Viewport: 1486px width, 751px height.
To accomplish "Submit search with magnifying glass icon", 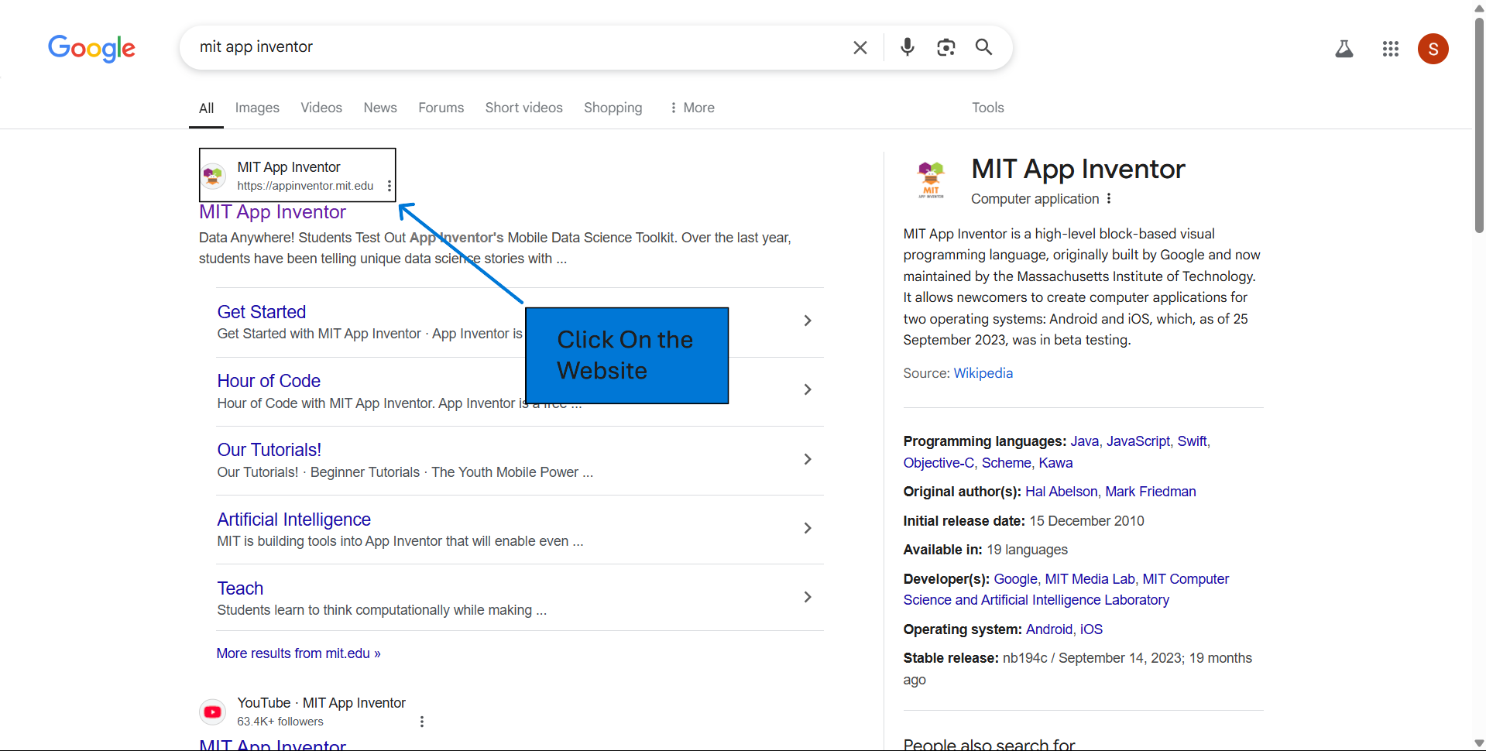I will coord(983,47).
